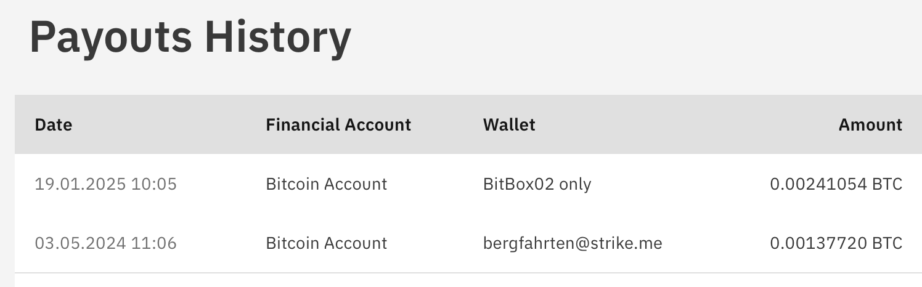Click the word Payouts in the title
Screen dimensions: 922x287
(111, 38)
